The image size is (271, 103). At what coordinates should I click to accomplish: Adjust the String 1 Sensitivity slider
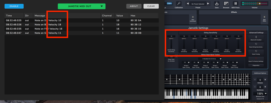[x=238, y=43]
